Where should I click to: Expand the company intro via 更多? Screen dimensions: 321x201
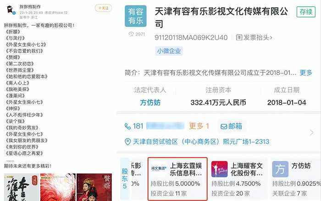pos(306,73)
